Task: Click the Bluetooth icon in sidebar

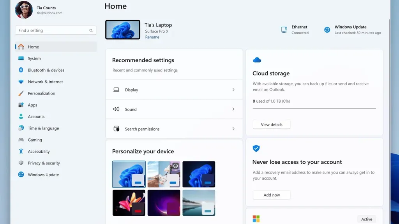Action: coord(21,70)
